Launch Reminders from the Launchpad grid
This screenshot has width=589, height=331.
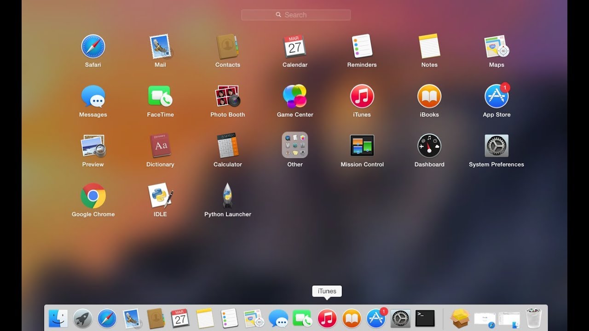pyautogui.click(x=362, y=47)
